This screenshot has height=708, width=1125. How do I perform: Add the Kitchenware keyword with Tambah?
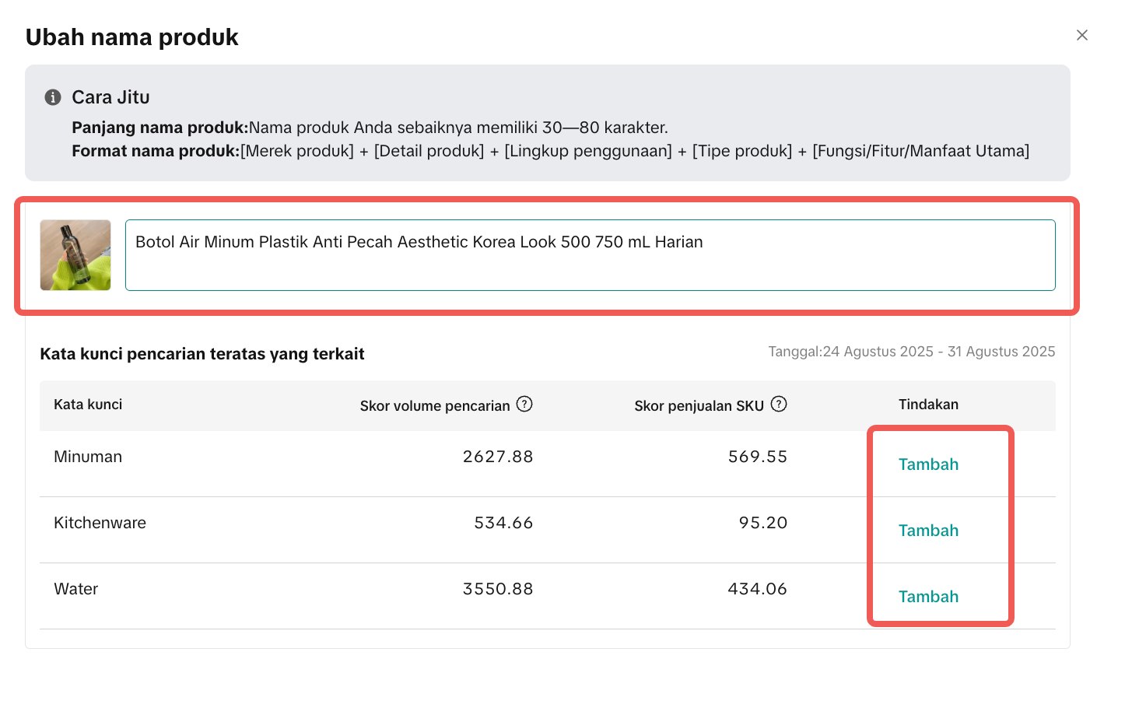(x=928, y=531)
